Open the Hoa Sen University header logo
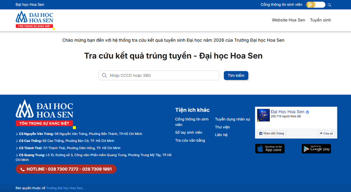The width and height of the screenshot is (351, 192). 35,19
